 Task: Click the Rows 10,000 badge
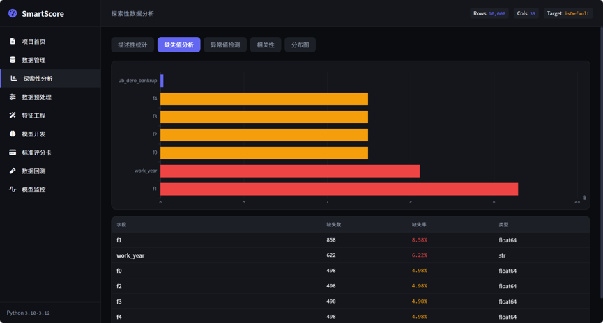pyautogui.click(x=489, y=13)
